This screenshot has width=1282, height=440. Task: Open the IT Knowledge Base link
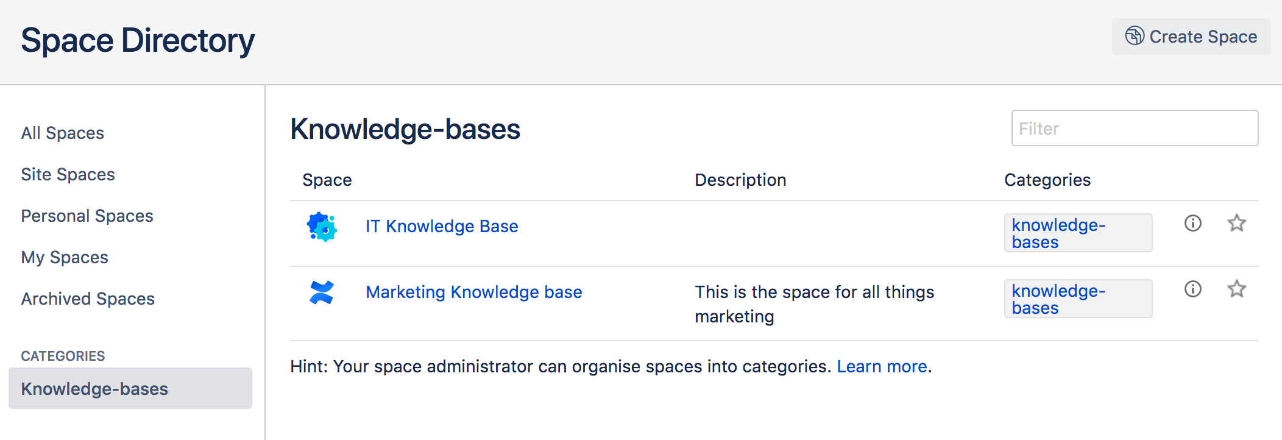442,227
